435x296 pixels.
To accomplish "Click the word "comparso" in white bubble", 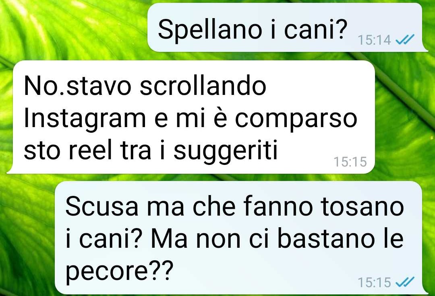I will pyautogui.click(x=296, y=119).
